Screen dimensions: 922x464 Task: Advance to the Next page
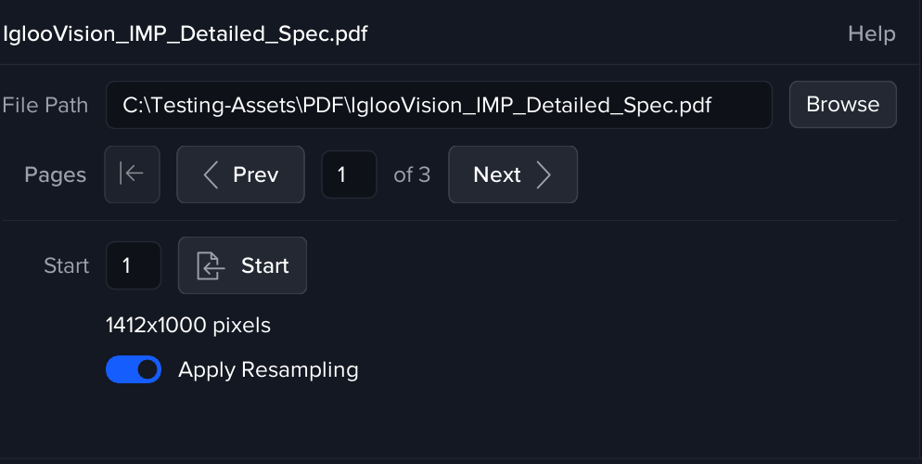point(512,174)
